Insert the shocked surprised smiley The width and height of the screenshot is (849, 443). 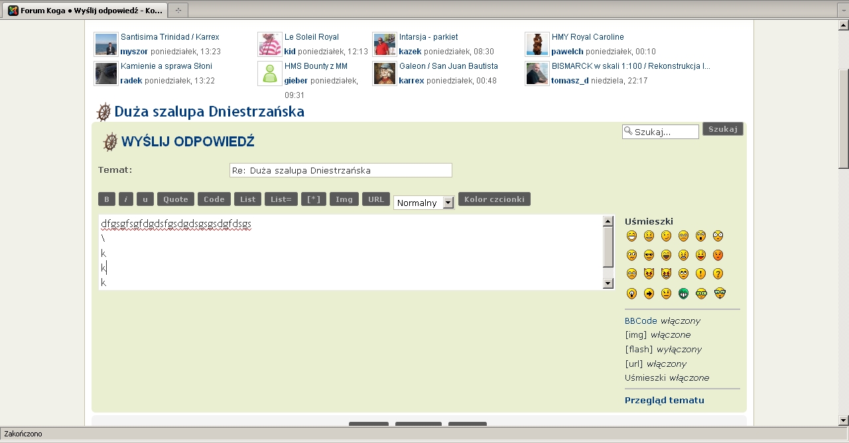[x=700, y=235]
